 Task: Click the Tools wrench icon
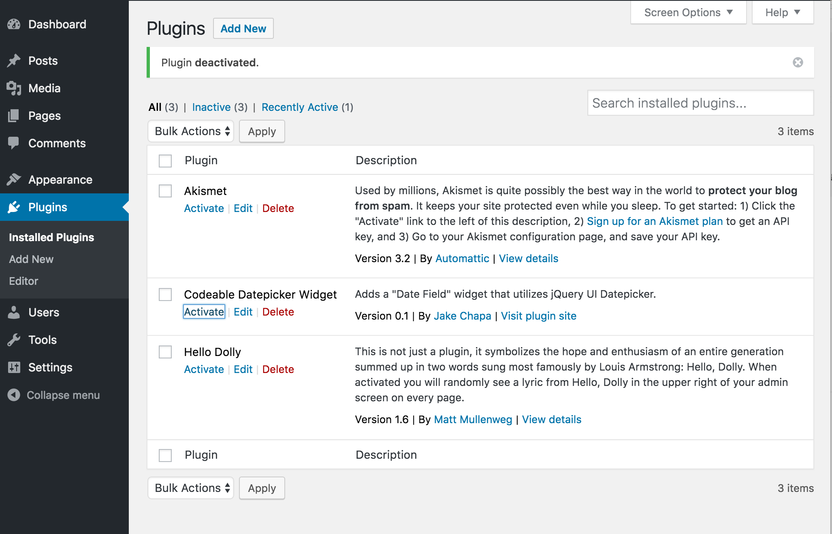(14, 340)
